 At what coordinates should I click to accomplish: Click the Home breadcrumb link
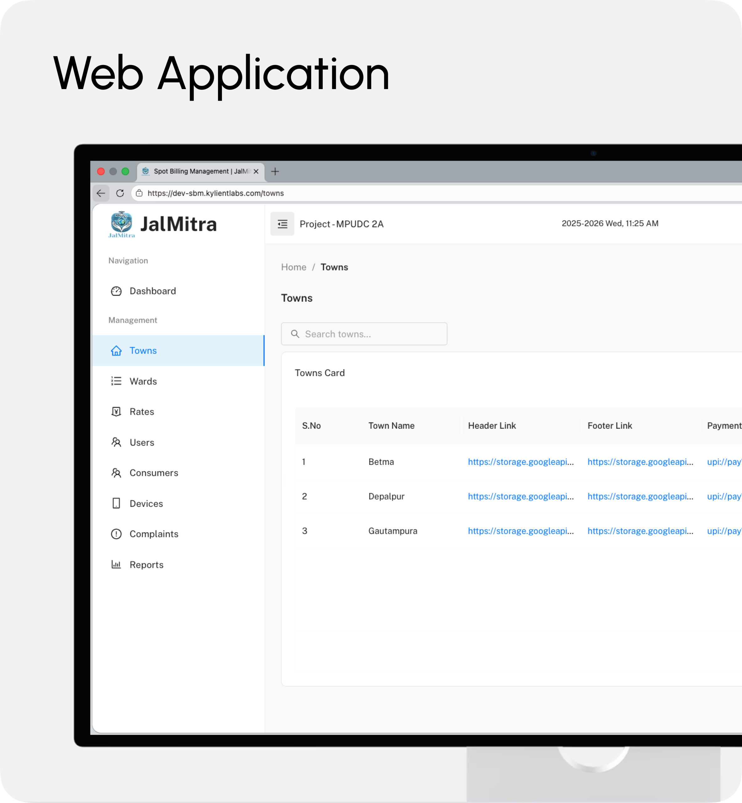(x=294, y=267)
